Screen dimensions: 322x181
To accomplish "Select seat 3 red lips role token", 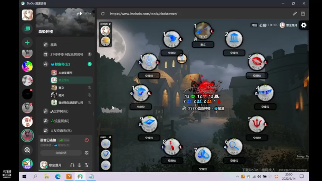I will tap(257, 62).
